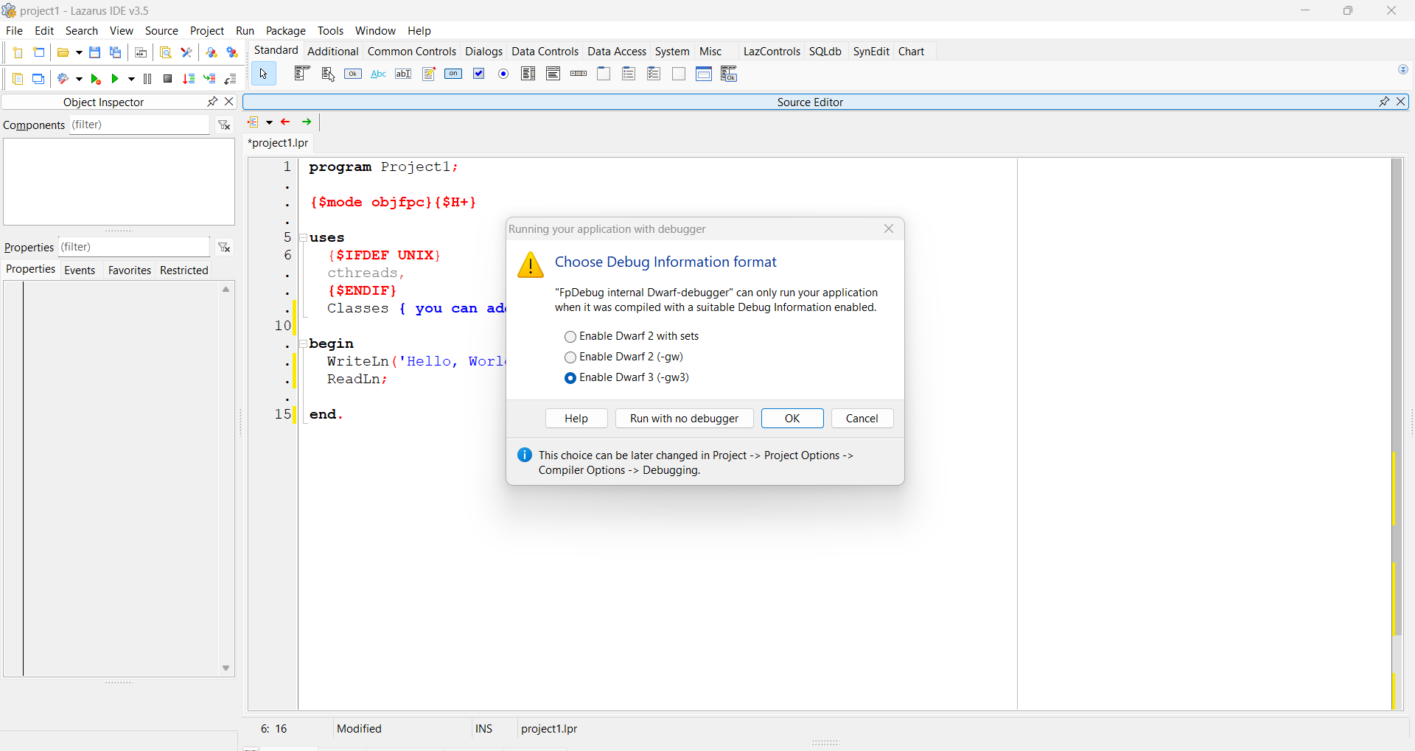Screen dimensions: 1415x751
Task: Select the Enable Dwarf 2 (-gw) option
Action: [570, 357]
